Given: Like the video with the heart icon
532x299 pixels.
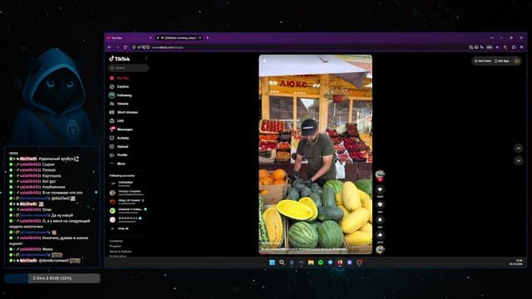Looking at the screenshot, I should pos(380,189).
